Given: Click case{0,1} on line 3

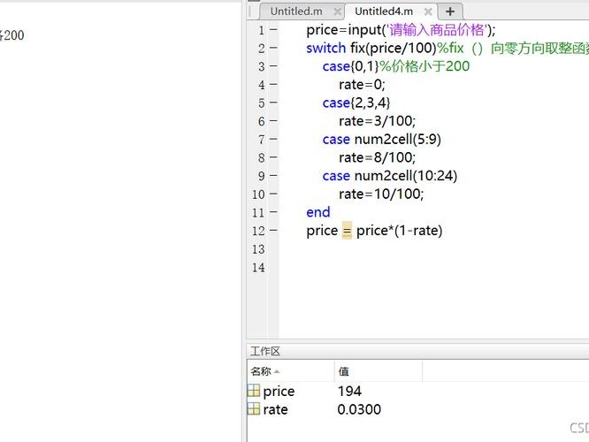Looking at the screenshot, I should click(350, 66).
